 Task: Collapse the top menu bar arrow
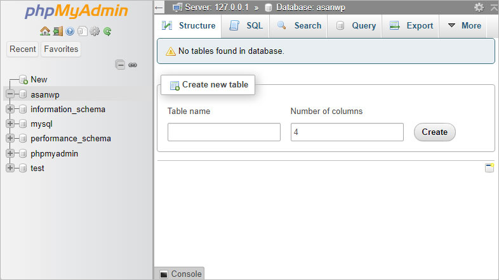click(x=494, y=8)
